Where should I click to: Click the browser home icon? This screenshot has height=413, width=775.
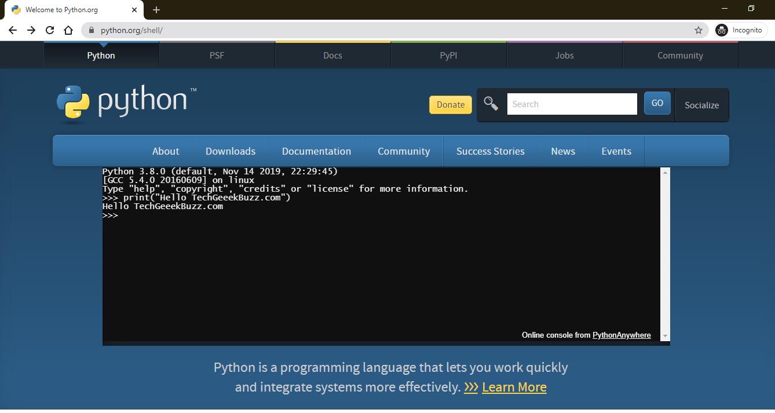(68, 30)
